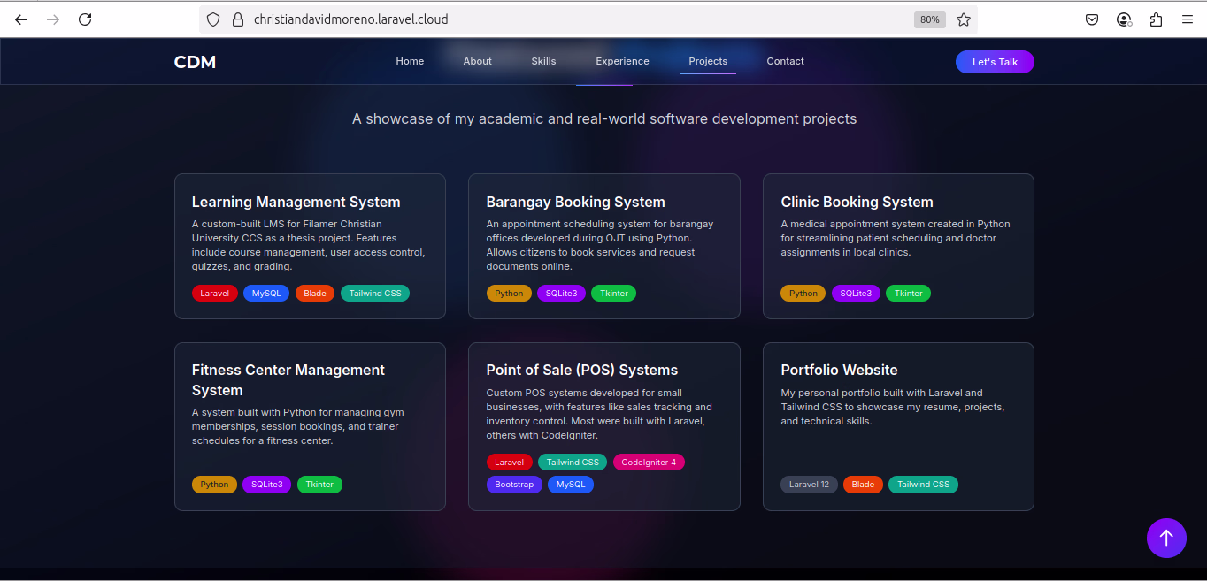
Task: Select the Laravel tag on Learning Management System
Action: pos(215,293)
